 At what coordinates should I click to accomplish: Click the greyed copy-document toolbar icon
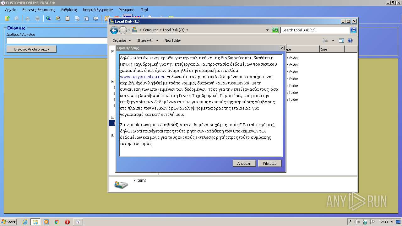pyautogui.click(x=16, y=19)
